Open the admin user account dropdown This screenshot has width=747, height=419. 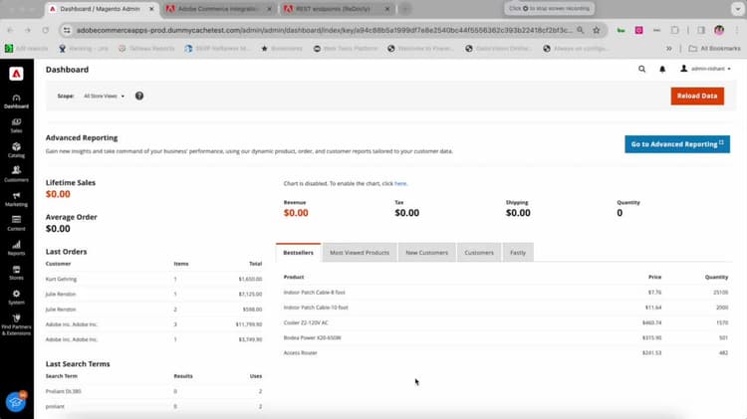point(705,69)
